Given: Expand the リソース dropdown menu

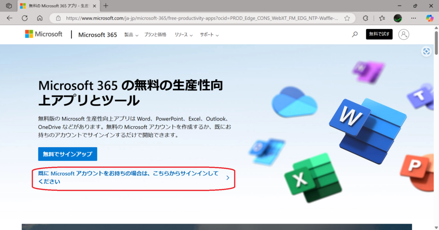Looking at the screenshot, I should pos(183,35).
